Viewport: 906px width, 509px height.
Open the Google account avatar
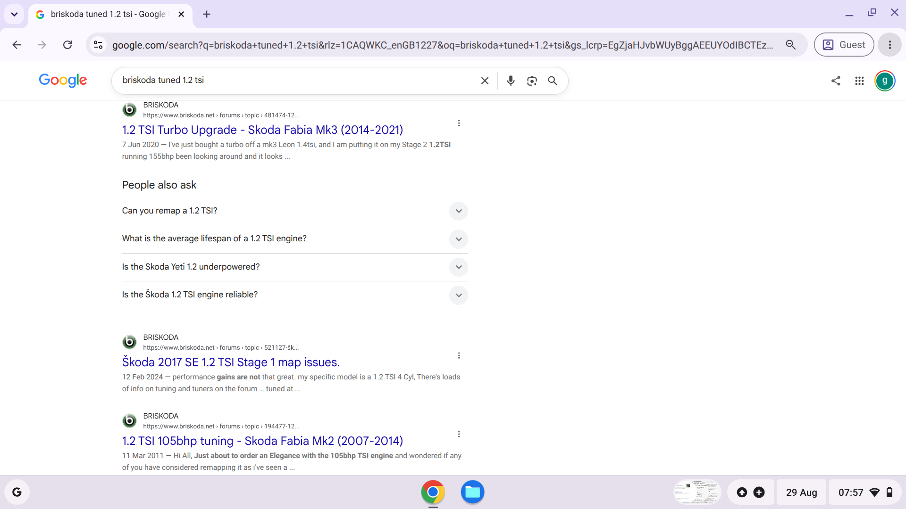(885, 81)
